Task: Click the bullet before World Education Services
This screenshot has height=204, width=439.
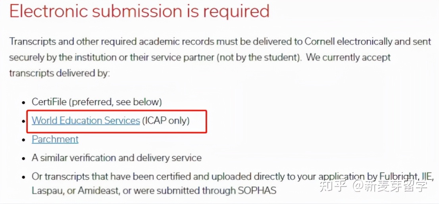Action: point(25,121)
